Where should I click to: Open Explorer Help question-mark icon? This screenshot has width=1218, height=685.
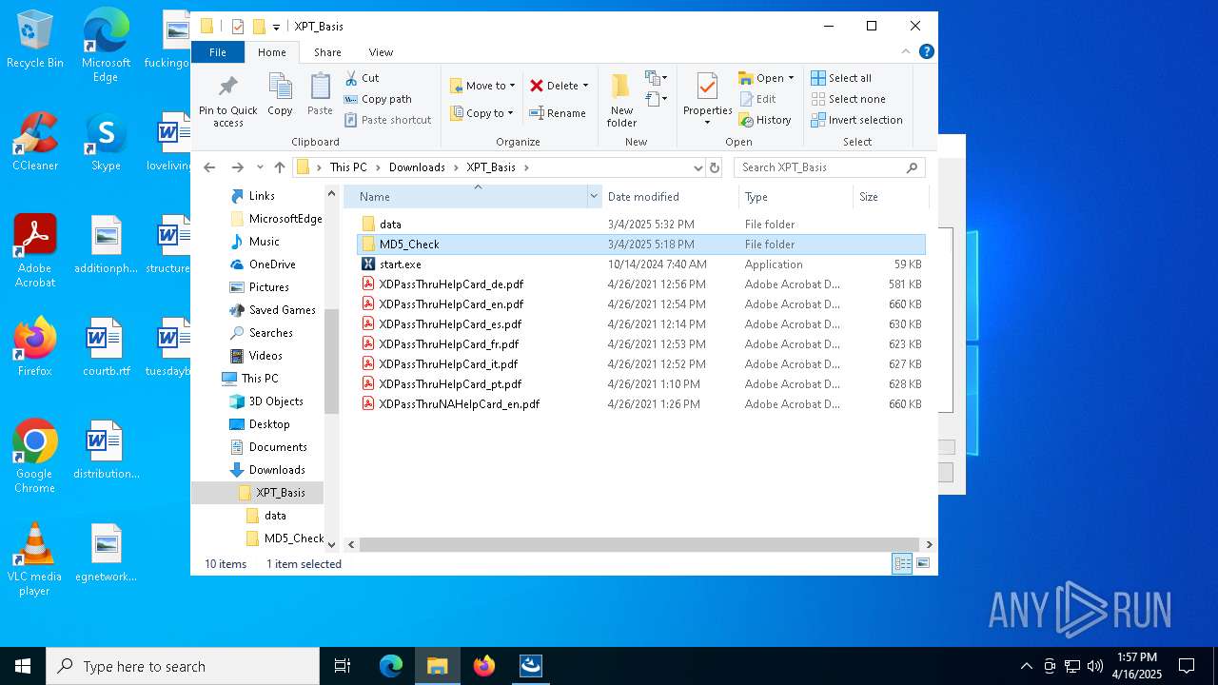pos(926,51)
